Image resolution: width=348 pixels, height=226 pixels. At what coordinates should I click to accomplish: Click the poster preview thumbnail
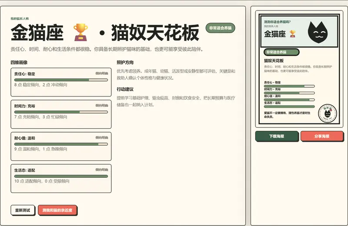[x=299, y=69]
